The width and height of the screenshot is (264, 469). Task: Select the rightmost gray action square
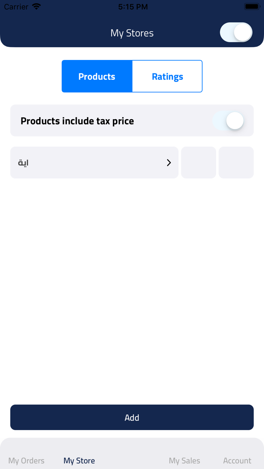(x=236, y=162)
